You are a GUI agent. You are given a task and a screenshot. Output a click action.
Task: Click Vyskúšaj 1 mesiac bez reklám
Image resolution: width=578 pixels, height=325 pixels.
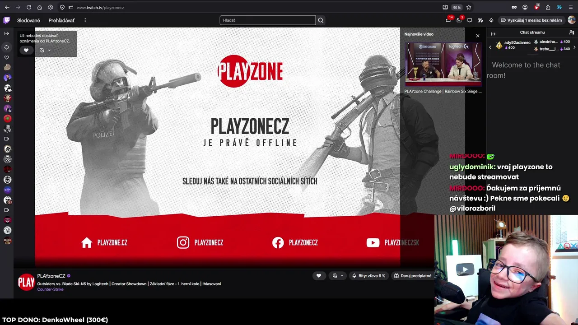pyautogui.click(x=531, y=20)
